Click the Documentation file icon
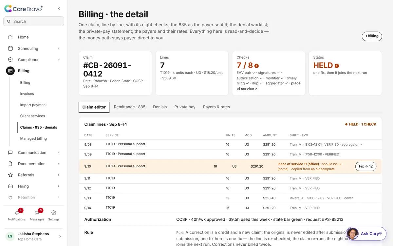This screenshot has height=246, width=393. click(x=10, y=164)
